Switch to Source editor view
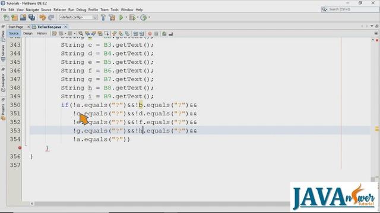Screen dimensions: 380x213 [x=14, y=34]
